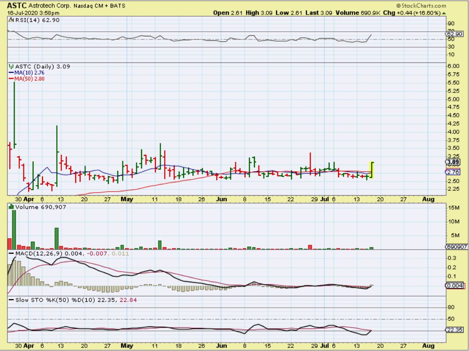Click the MA(10) 2.76 legend entry

pyautogui.click(x=27, y=73)
